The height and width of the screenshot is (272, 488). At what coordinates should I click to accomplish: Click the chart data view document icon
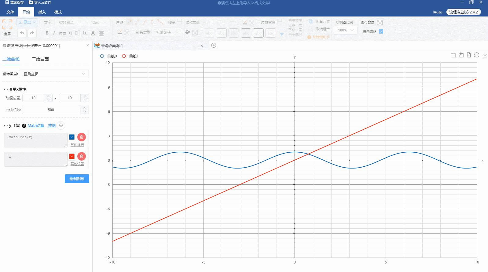(x=469, y=55)
